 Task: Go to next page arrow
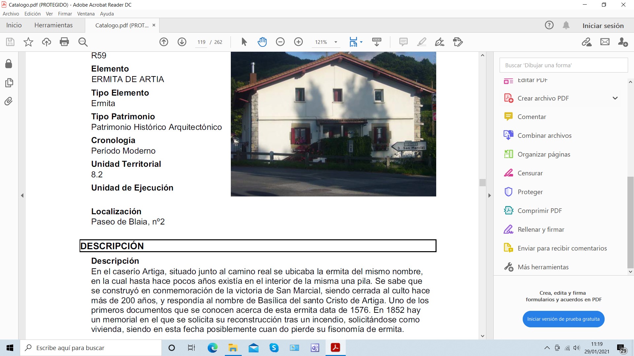pos(182,42)
